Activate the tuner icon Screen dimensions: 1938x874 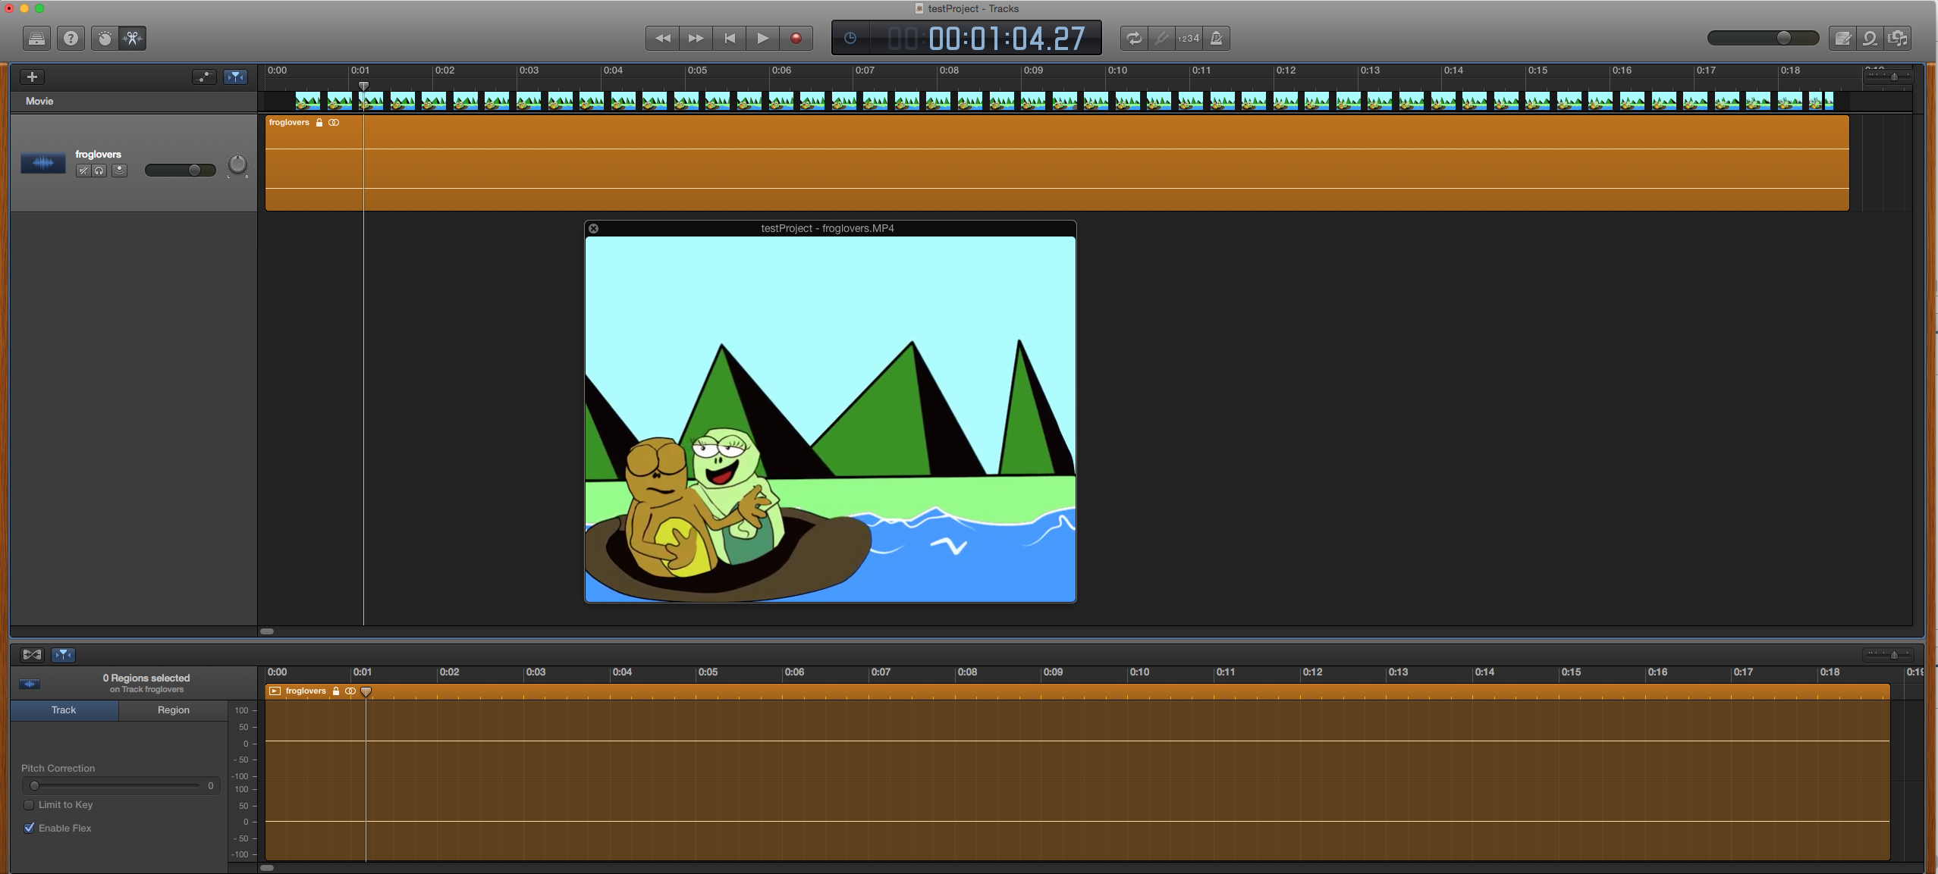tap(1161, 38)
